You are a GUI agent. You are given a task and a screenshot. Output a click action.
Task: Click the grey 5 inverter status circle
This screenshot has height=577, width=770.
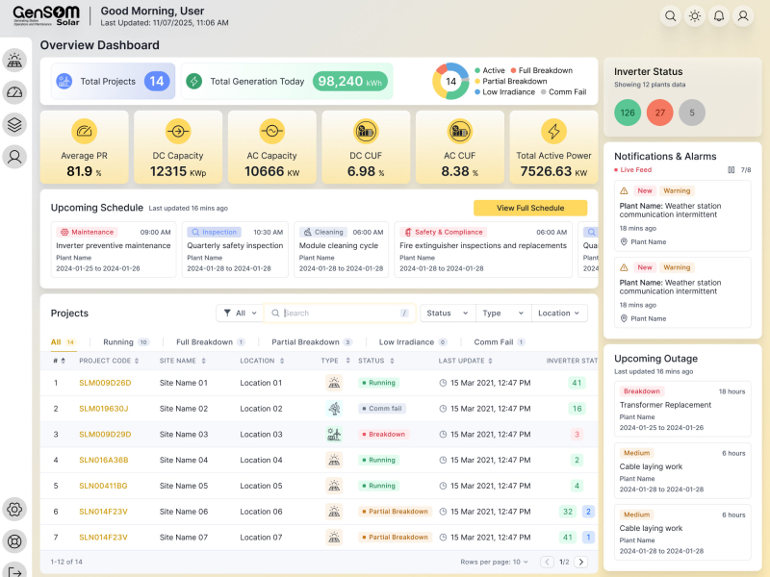pyautogui.click(x=692, y=113)
